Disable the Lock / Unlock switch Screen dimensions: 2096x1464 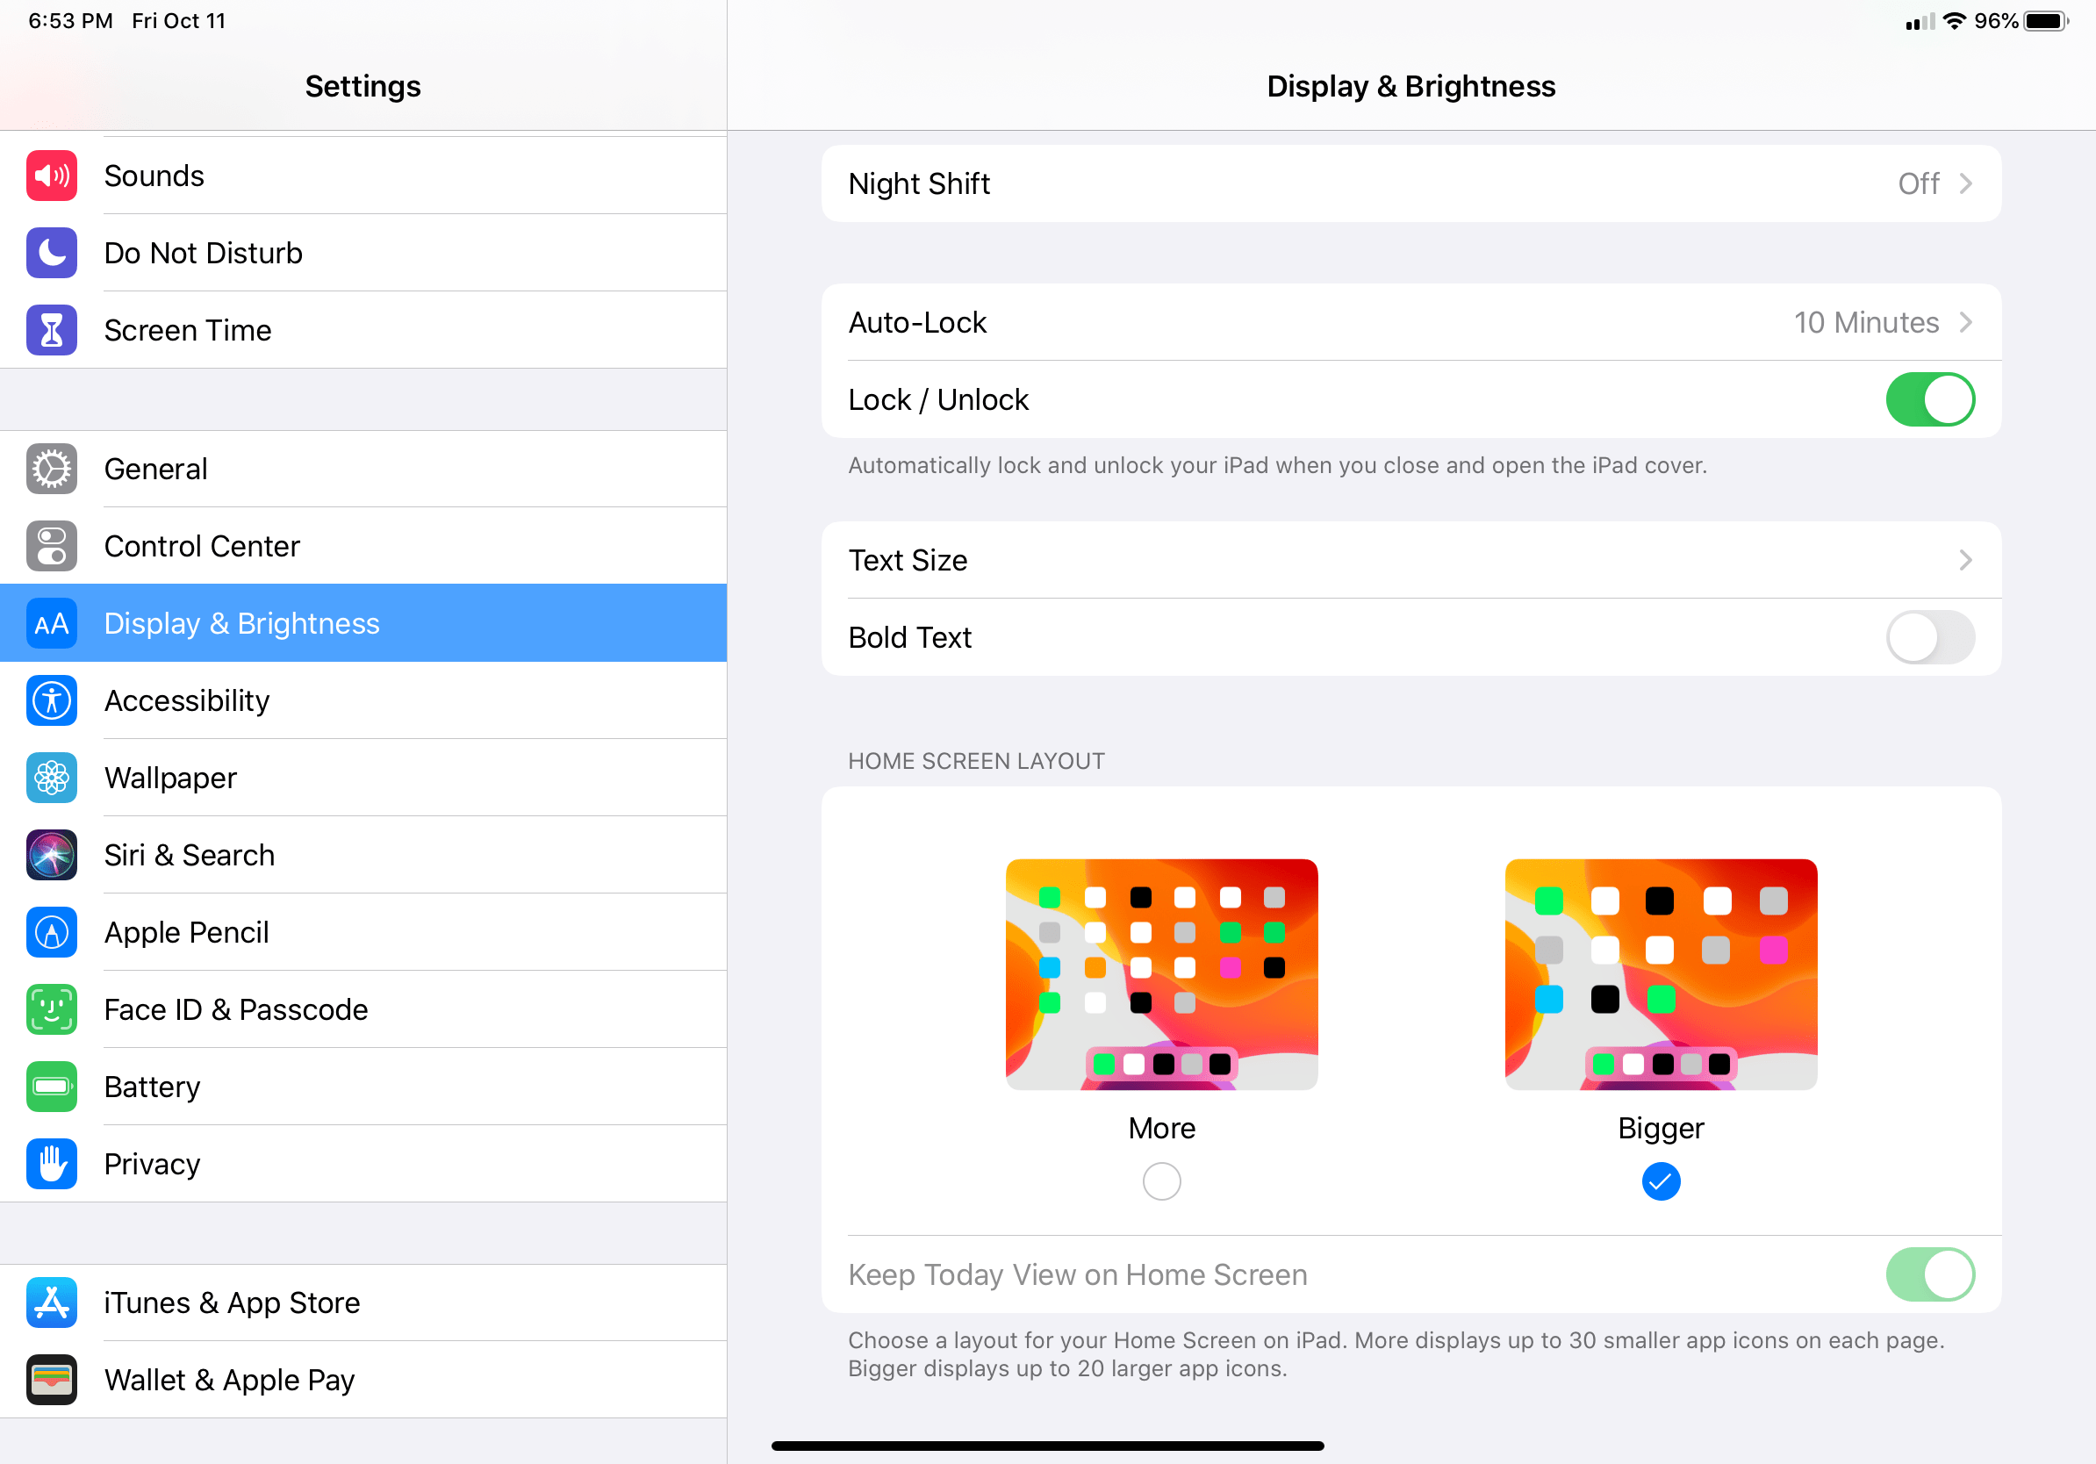click(1929, 399)
